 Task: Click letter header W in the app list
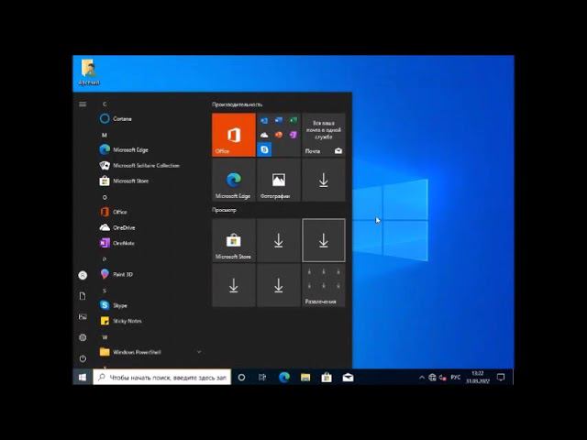tap(105, 337)
